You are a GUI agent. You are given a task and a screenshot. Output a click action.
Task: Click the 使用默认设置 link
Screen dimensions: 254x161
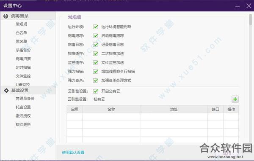pos(73,153)
